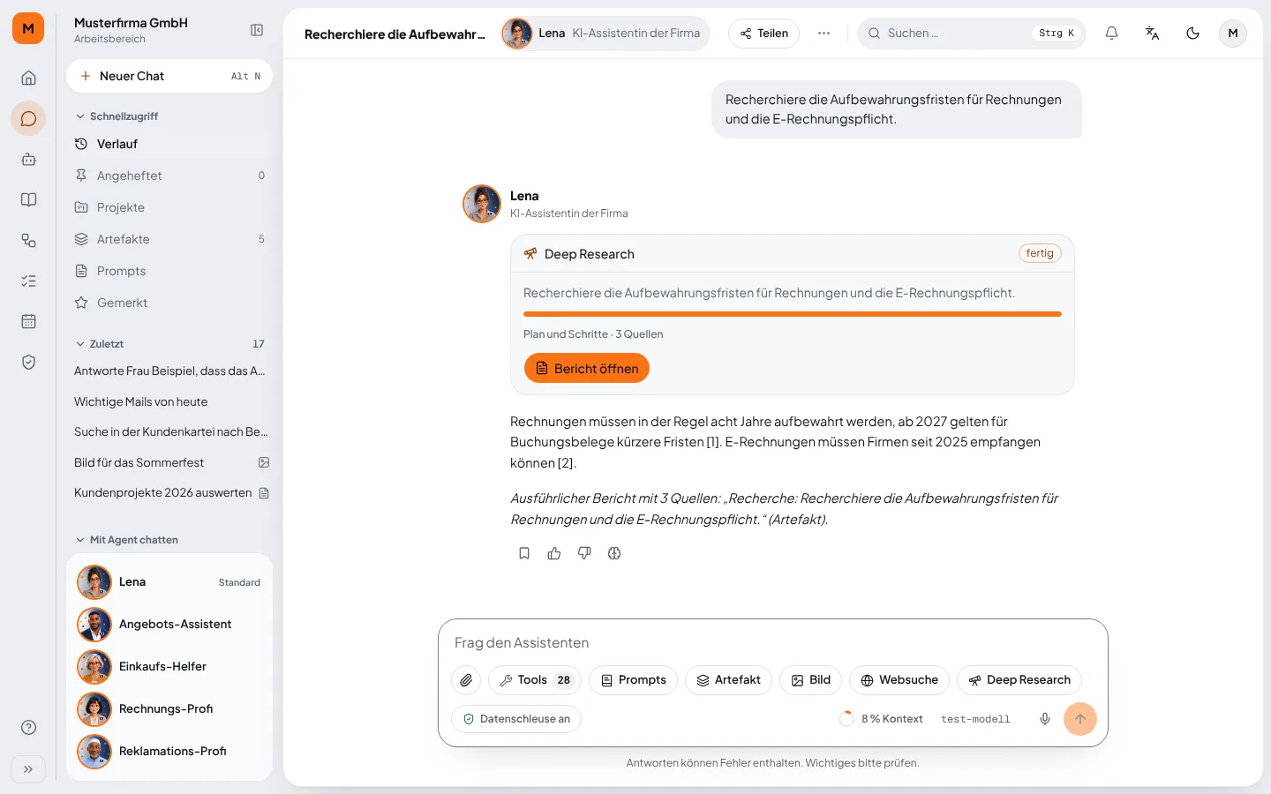The image size is (1271, 794).
Task: Open the help question mark icon
Action: (x=28, y=727)
